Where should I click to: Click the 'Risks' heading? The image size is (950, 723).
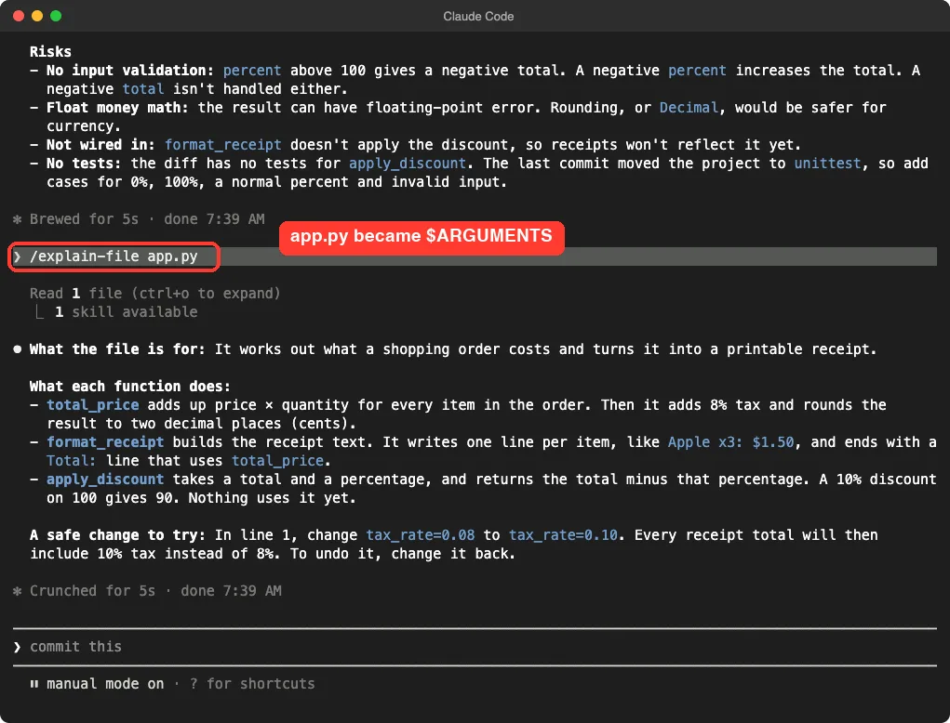pos(50,52)
